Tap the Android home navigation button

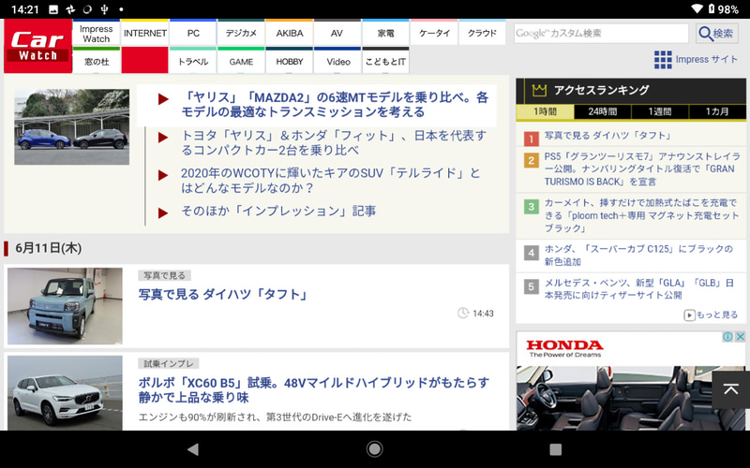pos(374,449)
